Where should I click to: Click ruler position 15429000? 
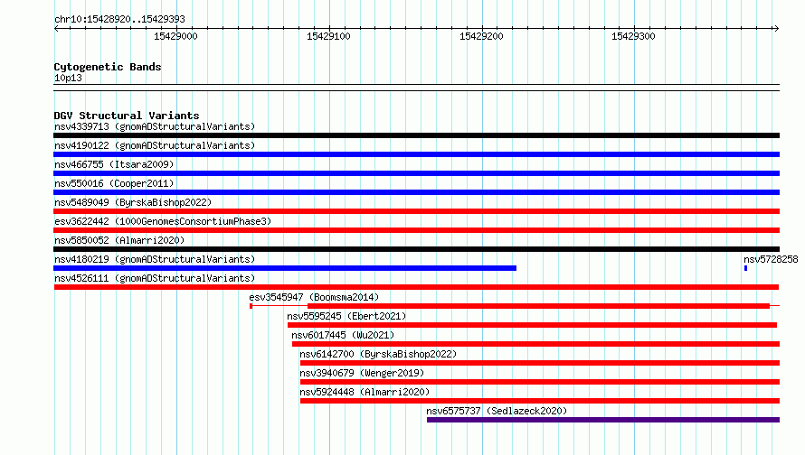[175, 36]
